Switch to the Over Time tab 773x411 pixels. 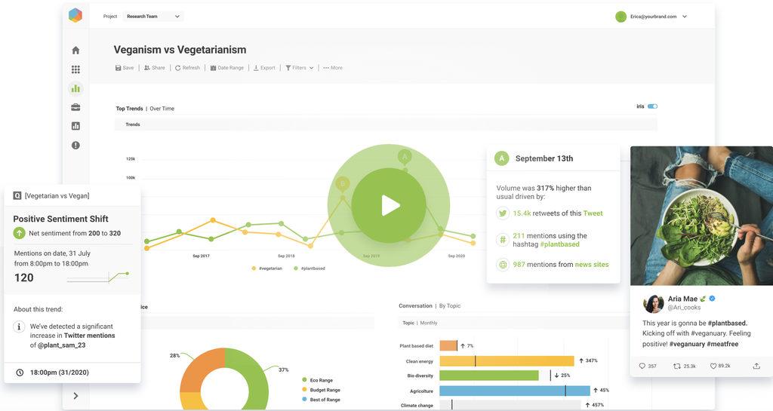click(x=162, y=109)
